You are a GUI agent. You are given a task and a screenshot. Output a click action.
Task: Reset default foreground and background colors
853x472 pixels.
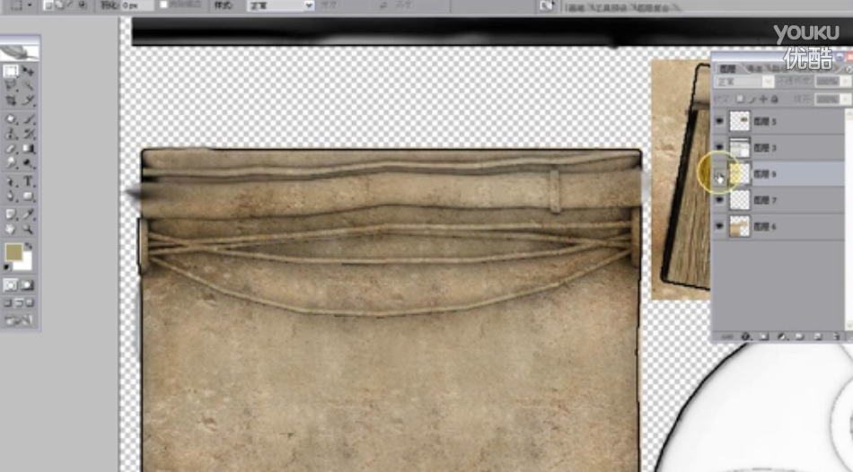coord(7,267)
